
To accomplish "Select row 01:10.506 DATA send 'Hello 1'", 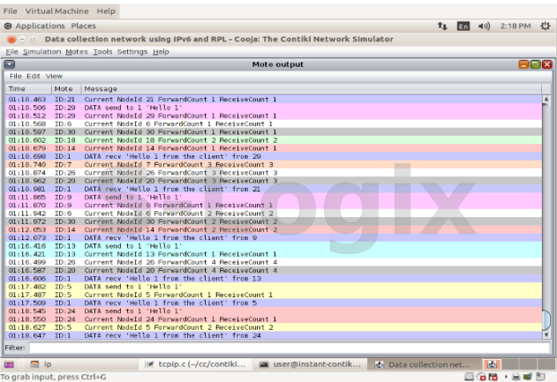I will 274,108.
